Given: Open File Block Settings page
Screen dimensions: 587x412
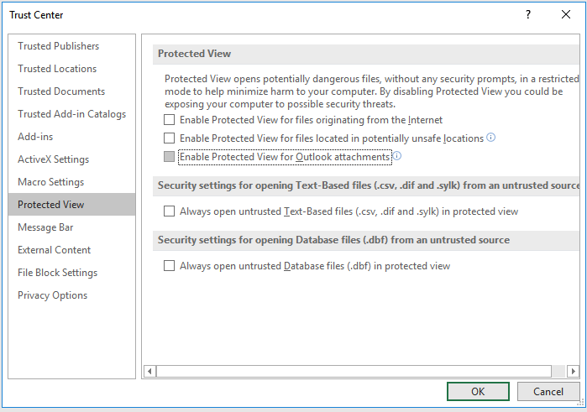Looking at the screenshot, I should 58,273.
